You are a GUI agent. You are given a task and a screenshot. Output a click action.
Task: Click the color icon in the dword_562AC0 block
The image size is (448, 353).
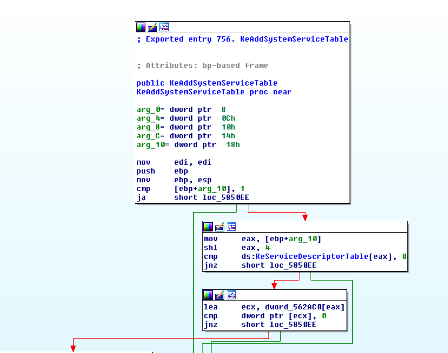[x=208, y=295]
